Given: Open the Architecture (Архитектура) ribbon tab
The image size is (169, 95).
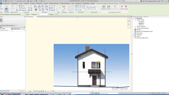Looking at the screenshot, I should click(6, 3).
